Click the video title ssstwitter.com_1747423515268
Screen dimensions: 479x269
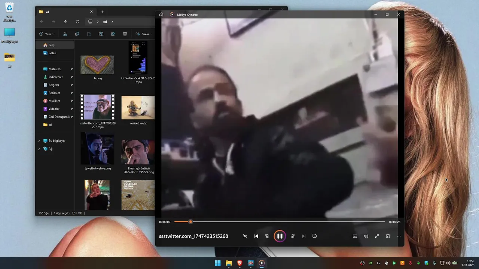(x=193, y=236)
